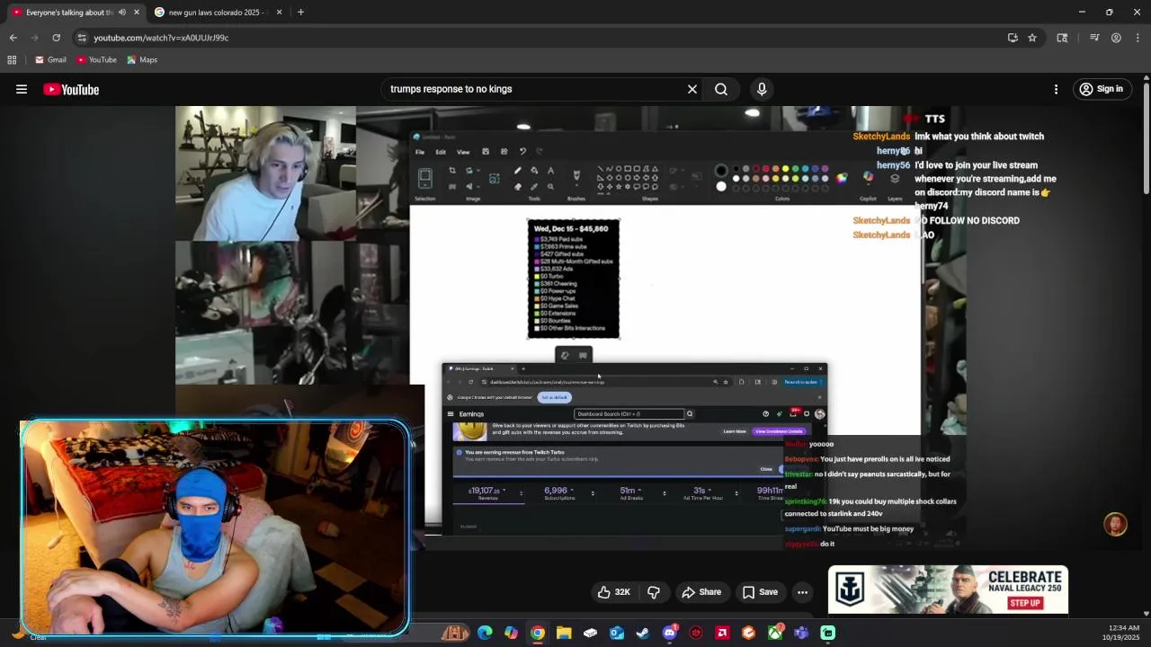
Task: Start voice search with the microphone
Action: (x=762, y=89)
